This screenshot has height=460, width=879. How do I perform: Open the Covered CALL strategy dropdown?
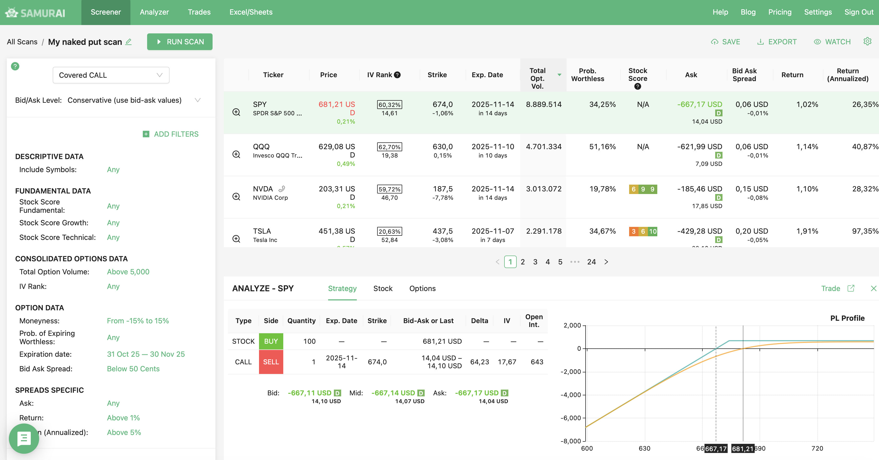click(x=111, y=75)
